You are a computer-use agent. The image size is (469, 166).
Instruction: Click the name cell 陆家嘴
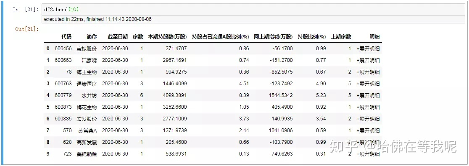tap(90, 60)
